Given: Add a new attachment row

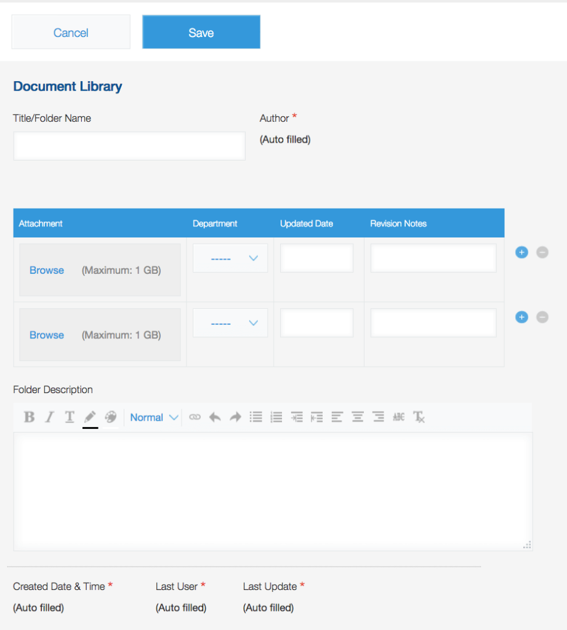Looking at the screenshot, I should pyautogui.click(x=521, y=252).
